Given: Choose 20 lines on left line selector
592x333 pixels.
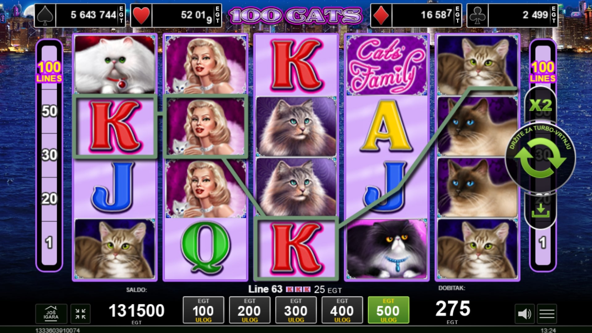Looking at the screenshot, I should [49, 199].
